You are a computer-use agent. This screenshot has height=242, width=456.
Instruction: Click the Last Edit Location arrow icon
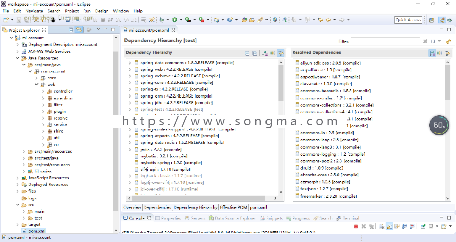click(x=321, y=20)
